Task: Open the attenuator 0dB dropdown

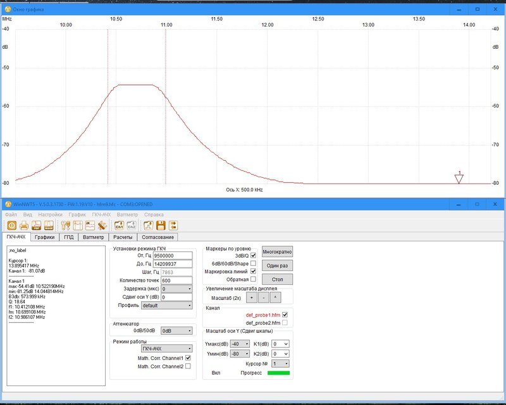Action: coord(176,331)
